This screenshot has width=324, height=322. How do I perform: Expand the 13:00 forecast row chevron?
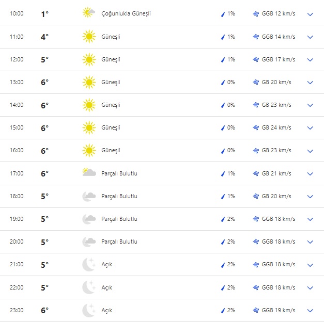coord(310,83)
